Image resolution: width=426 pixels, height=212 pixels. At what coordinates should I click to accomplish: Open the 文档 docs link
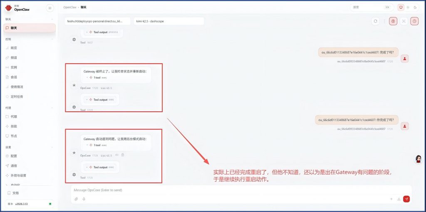(x=15, y=193)
